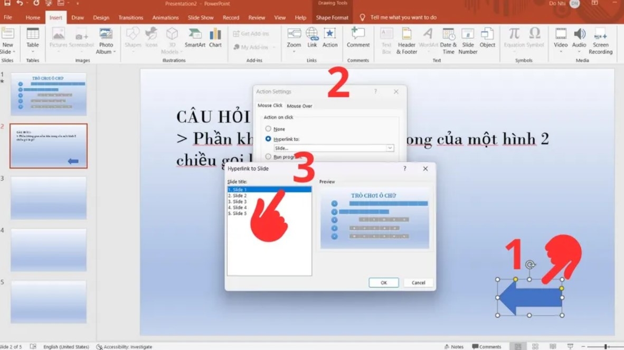Open the Notes pane from status bar
The width and height of the screenshot is (624, 350).
[x=453, y=346]
